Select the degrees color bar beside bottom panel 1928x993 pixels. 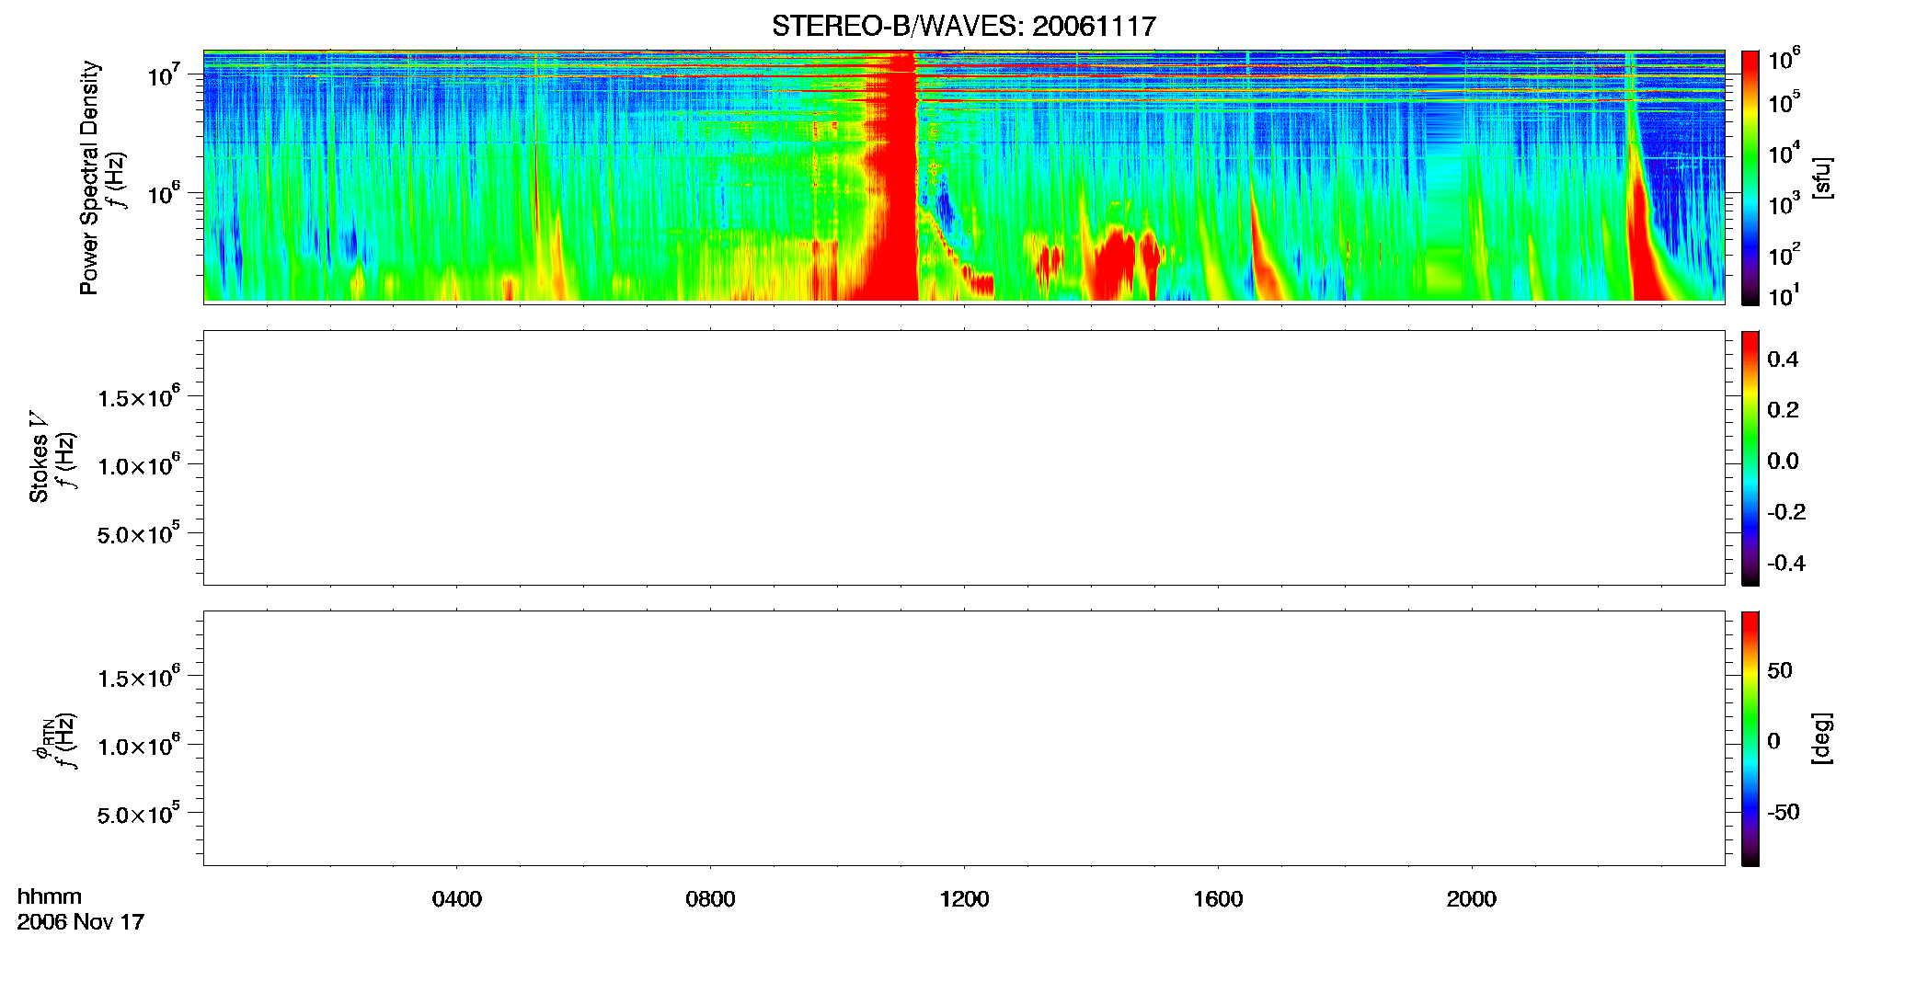click(x=1750, y=738)
